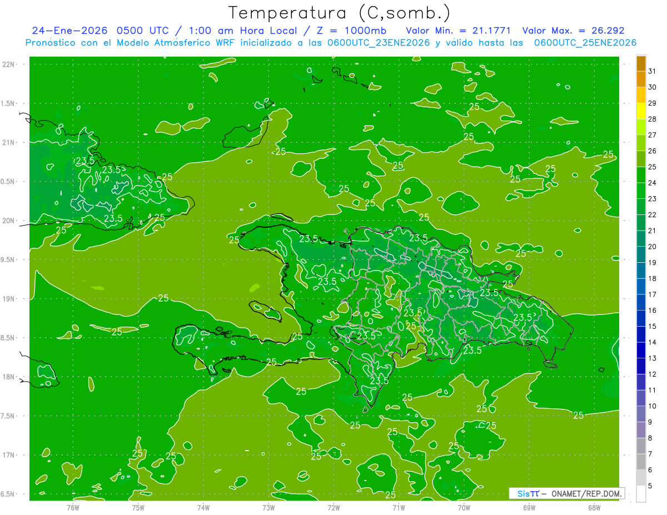Click the "72W" longitude axis label

tap(333, 508)
